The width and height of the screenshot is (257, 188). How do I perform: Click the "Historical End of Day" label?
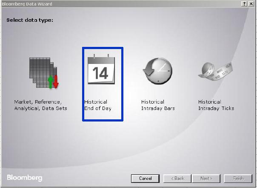pos(98,105)
